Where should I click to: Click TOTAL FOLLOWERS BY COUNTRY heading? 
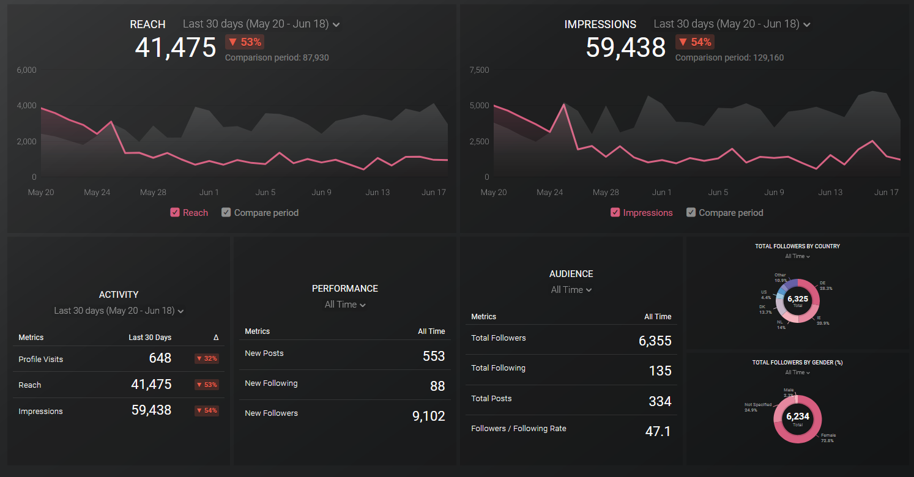(798, 246)
